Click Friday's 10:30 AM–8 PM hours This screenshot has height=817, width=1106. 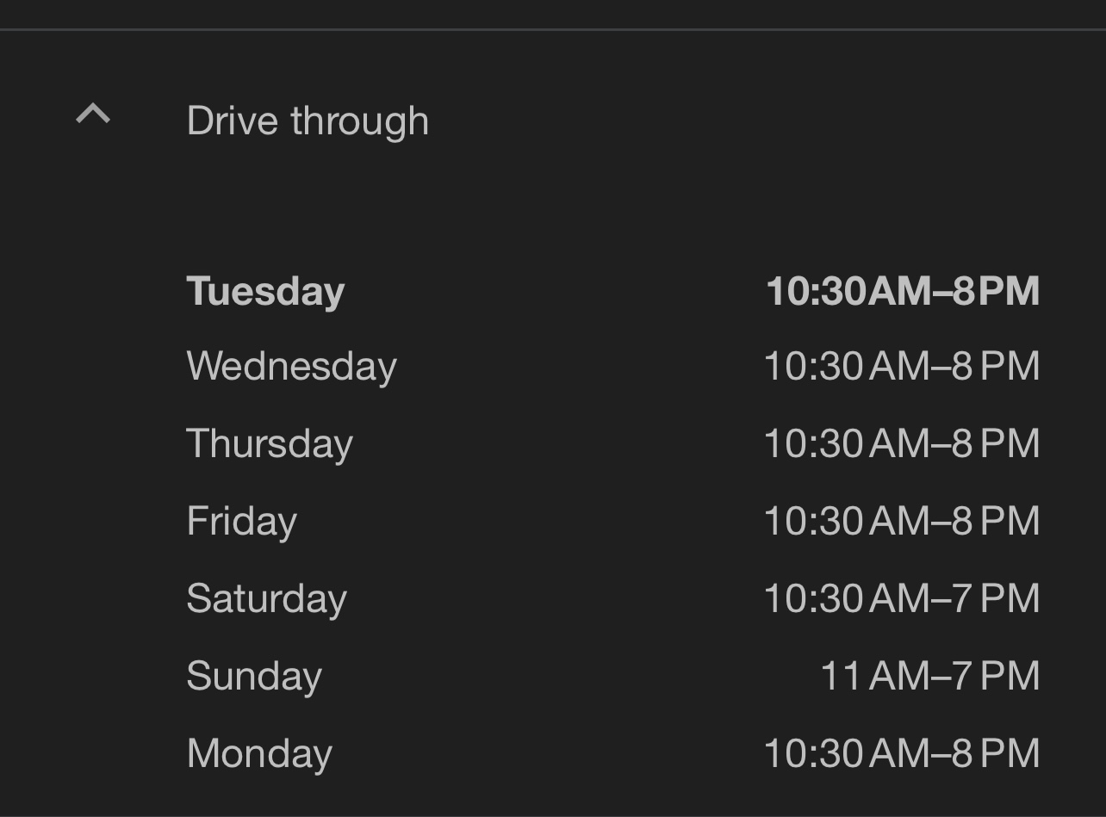click(901, 522)
